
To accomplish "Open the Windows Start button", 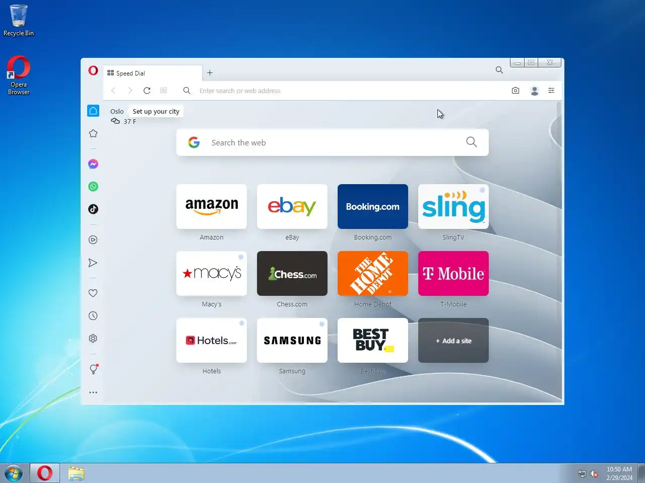I will pyautogui.click(x=14, y=473).
